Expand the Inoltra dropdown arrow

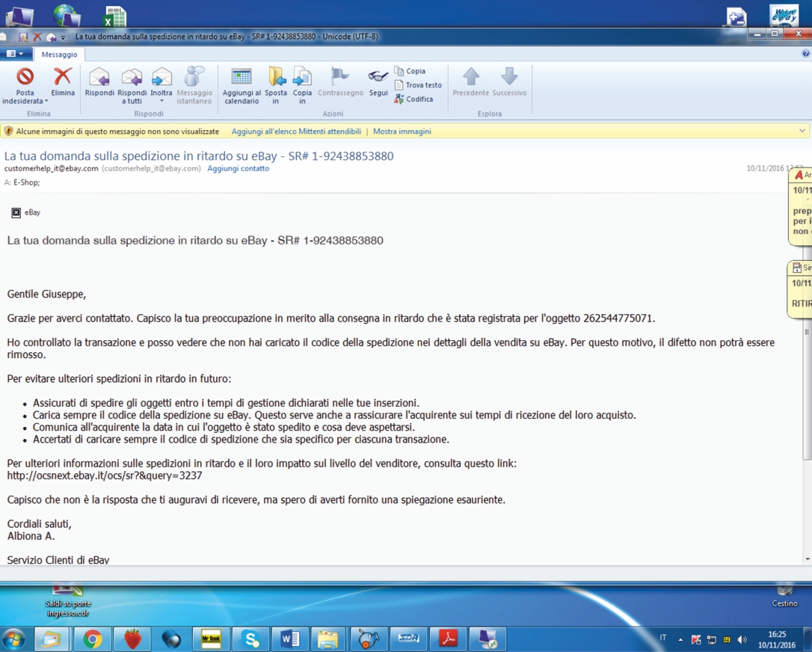[161, 101]
